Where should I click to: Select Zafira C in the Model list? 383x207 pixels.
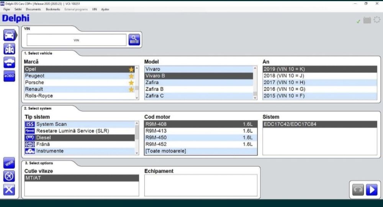coord(199,96)
